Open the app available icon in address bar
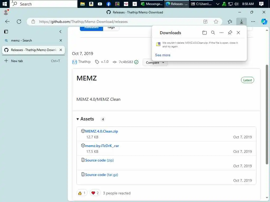Viewport: 270px width, 202px height. [x=205, y=22]
